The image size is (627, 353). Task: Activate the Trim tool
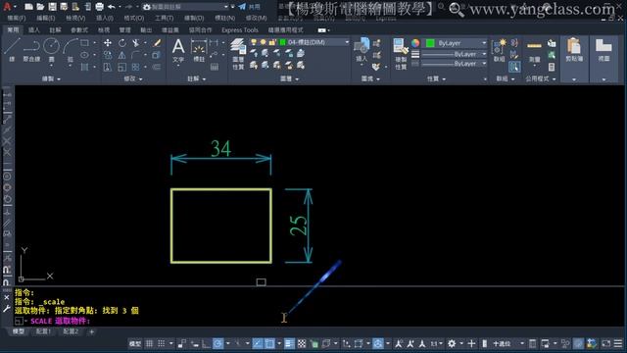click(x=136, y=43)
